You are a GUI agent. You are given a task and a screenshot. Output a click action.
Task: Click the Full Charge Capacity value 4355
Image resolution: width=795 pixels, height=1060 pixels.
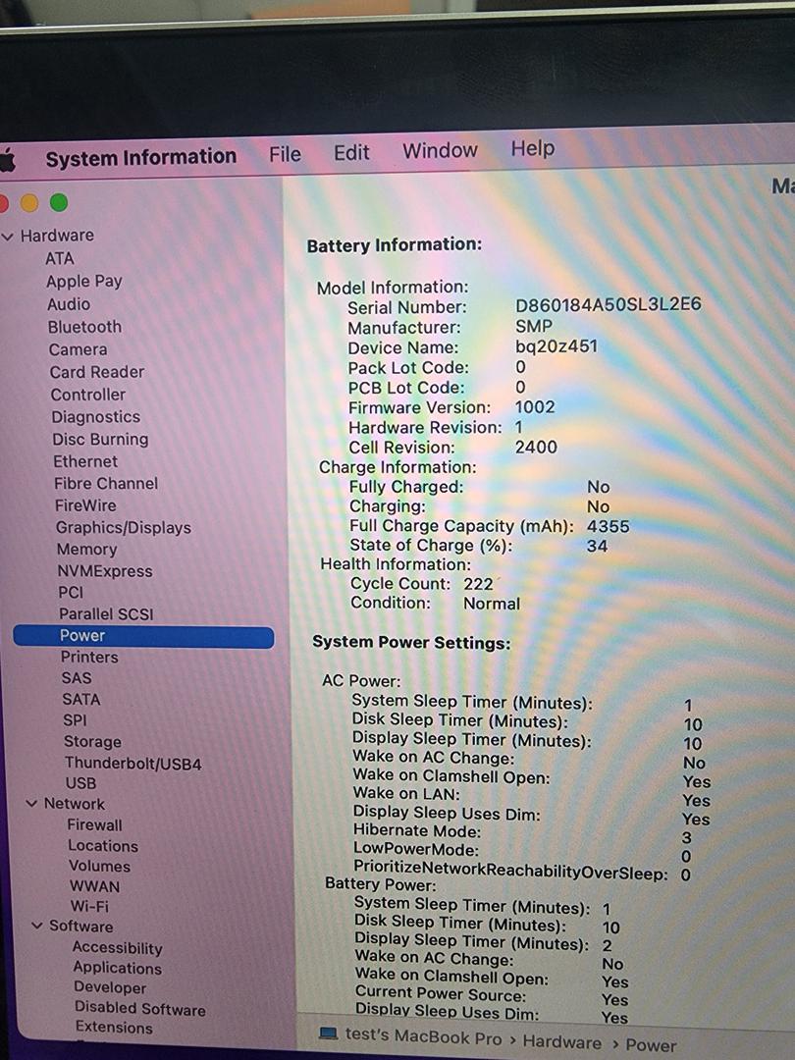tap(608, 527)
